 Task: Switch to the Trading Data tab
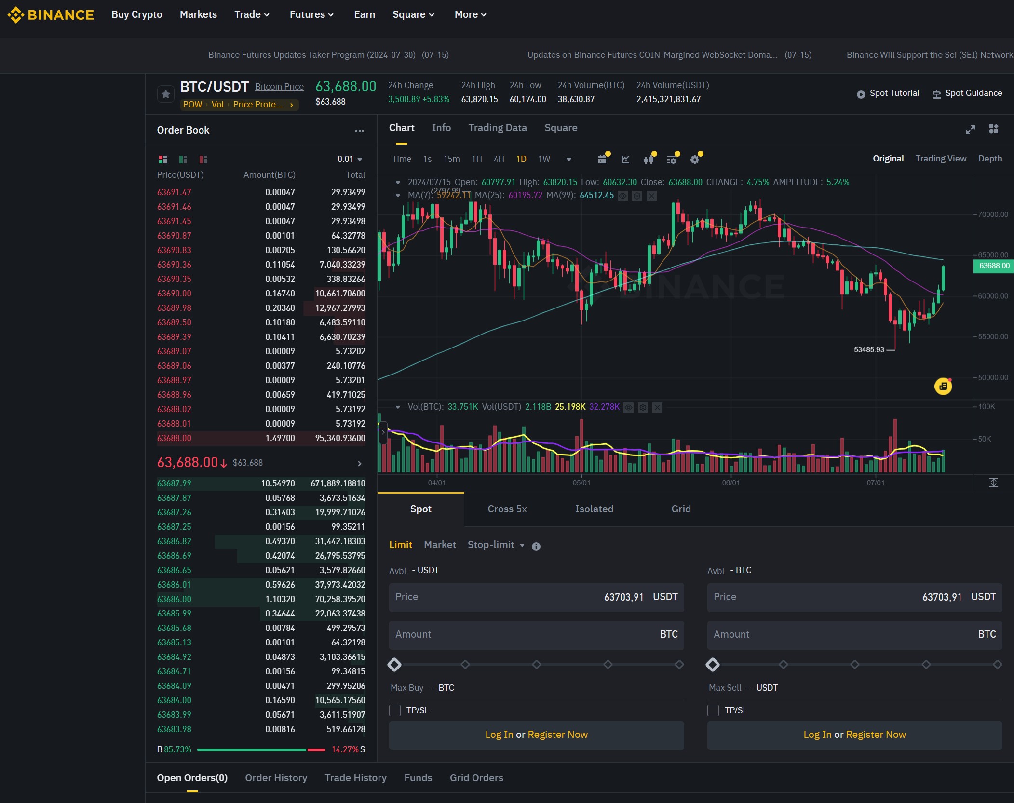(x=498, y=128)
